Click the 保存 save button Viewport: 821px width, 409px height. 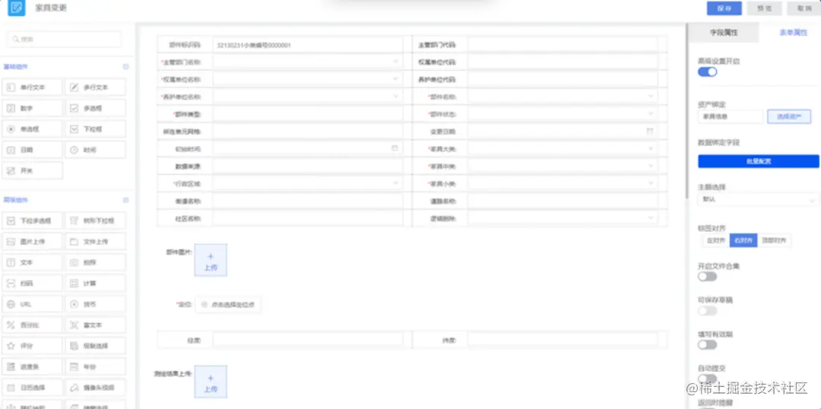pos(724,8)
